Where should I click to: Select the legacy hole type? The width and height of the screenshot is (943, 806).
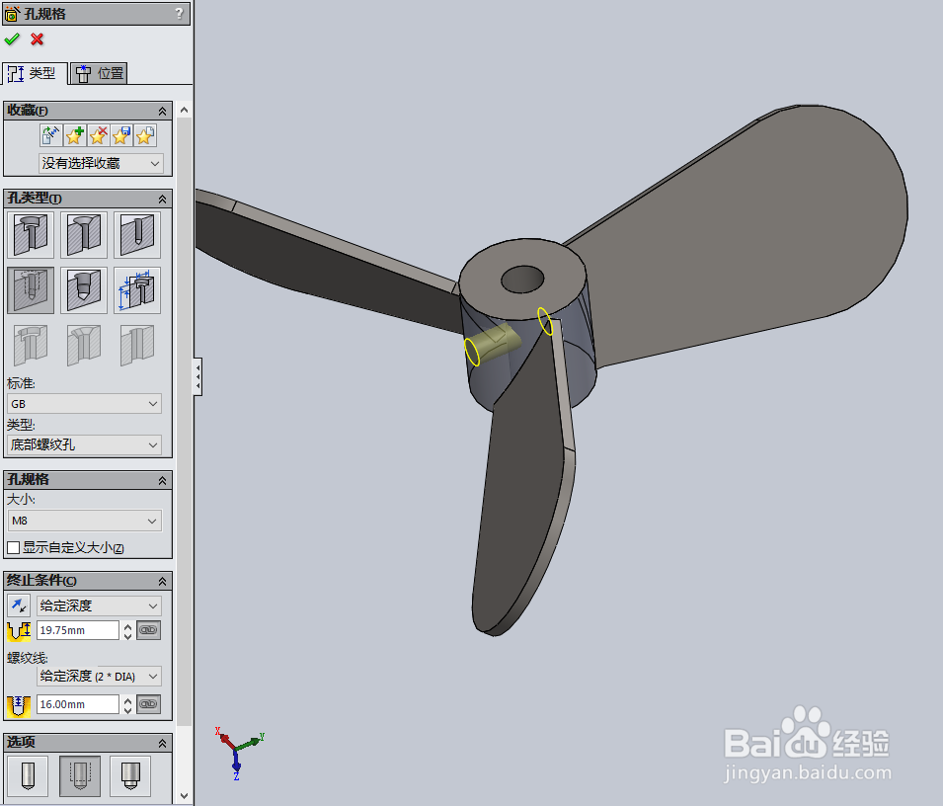click(137, 290)
